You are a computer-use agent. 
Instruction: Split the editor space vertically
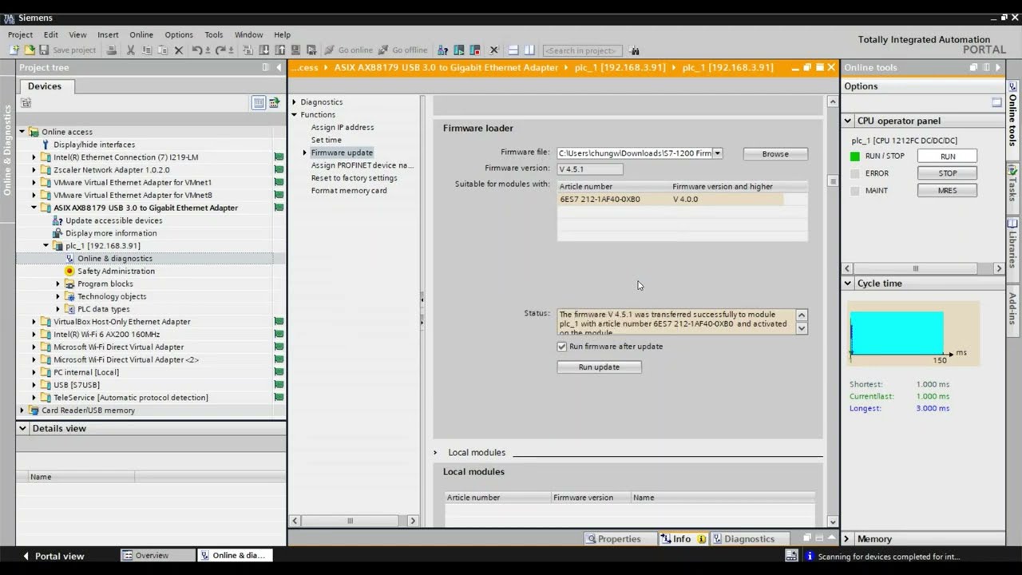tap(529, 50)
